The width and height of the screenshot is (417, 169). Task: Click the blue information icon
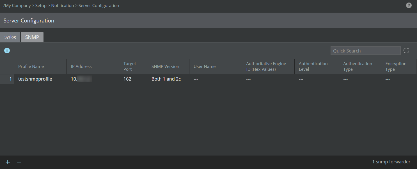coord(7,51)
